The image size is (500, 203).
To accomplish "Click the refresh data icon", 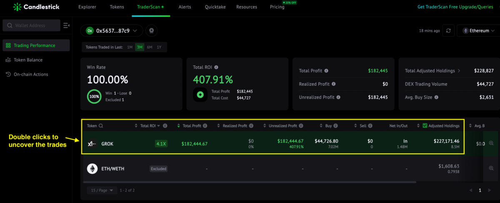I will tap(448, 30).
